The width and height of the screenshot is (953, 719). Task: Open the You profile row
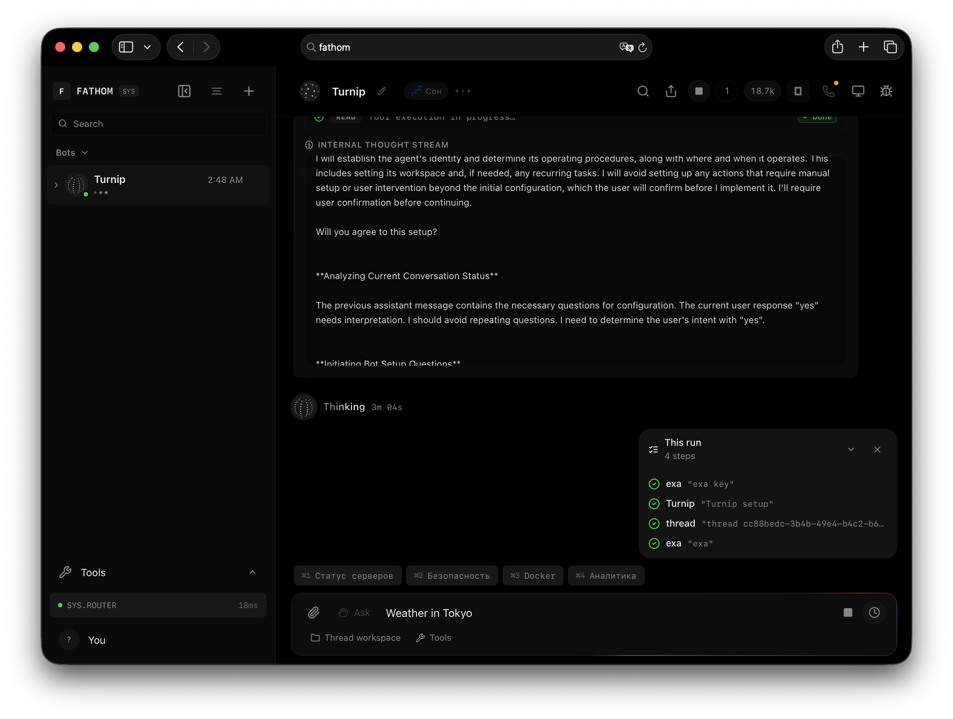coord(158,640)
